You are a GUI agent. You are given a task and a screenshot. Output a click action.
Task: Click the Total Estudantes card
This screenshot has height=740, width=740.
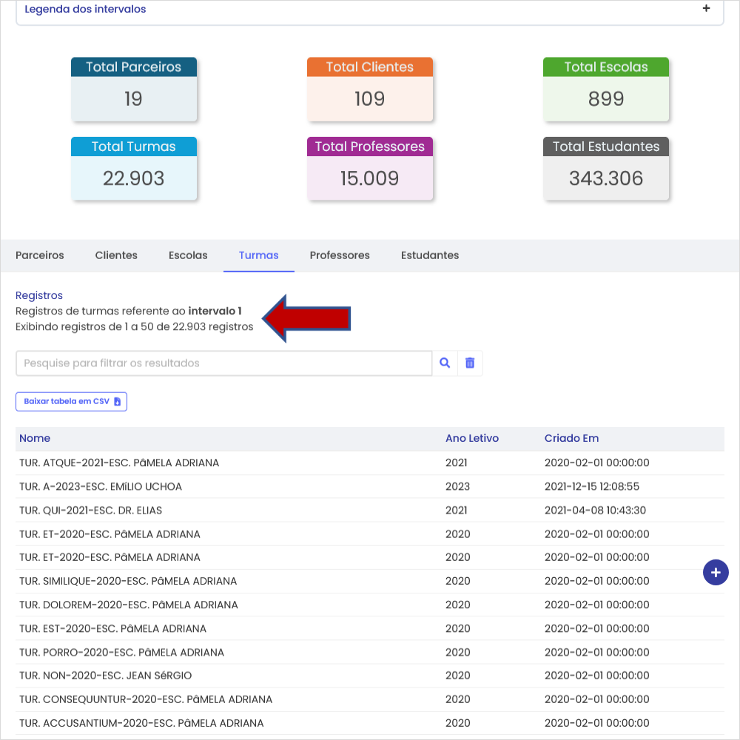[606, 169]
